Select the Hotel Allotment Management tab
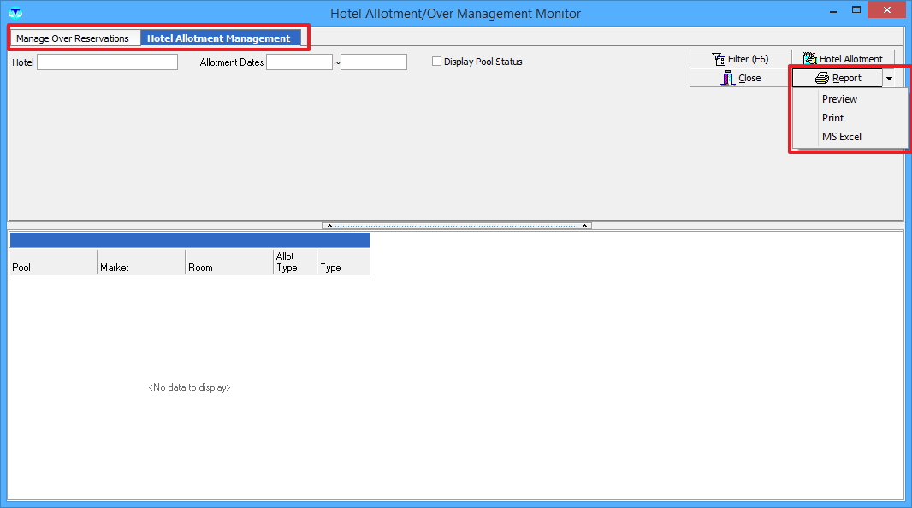The height and width of the screenshot is (508, 912). pos(219,38)
